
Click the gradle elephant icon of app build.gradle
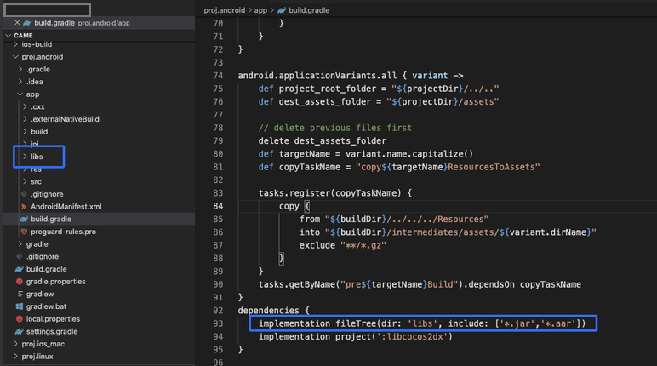(x=24, y=219)
